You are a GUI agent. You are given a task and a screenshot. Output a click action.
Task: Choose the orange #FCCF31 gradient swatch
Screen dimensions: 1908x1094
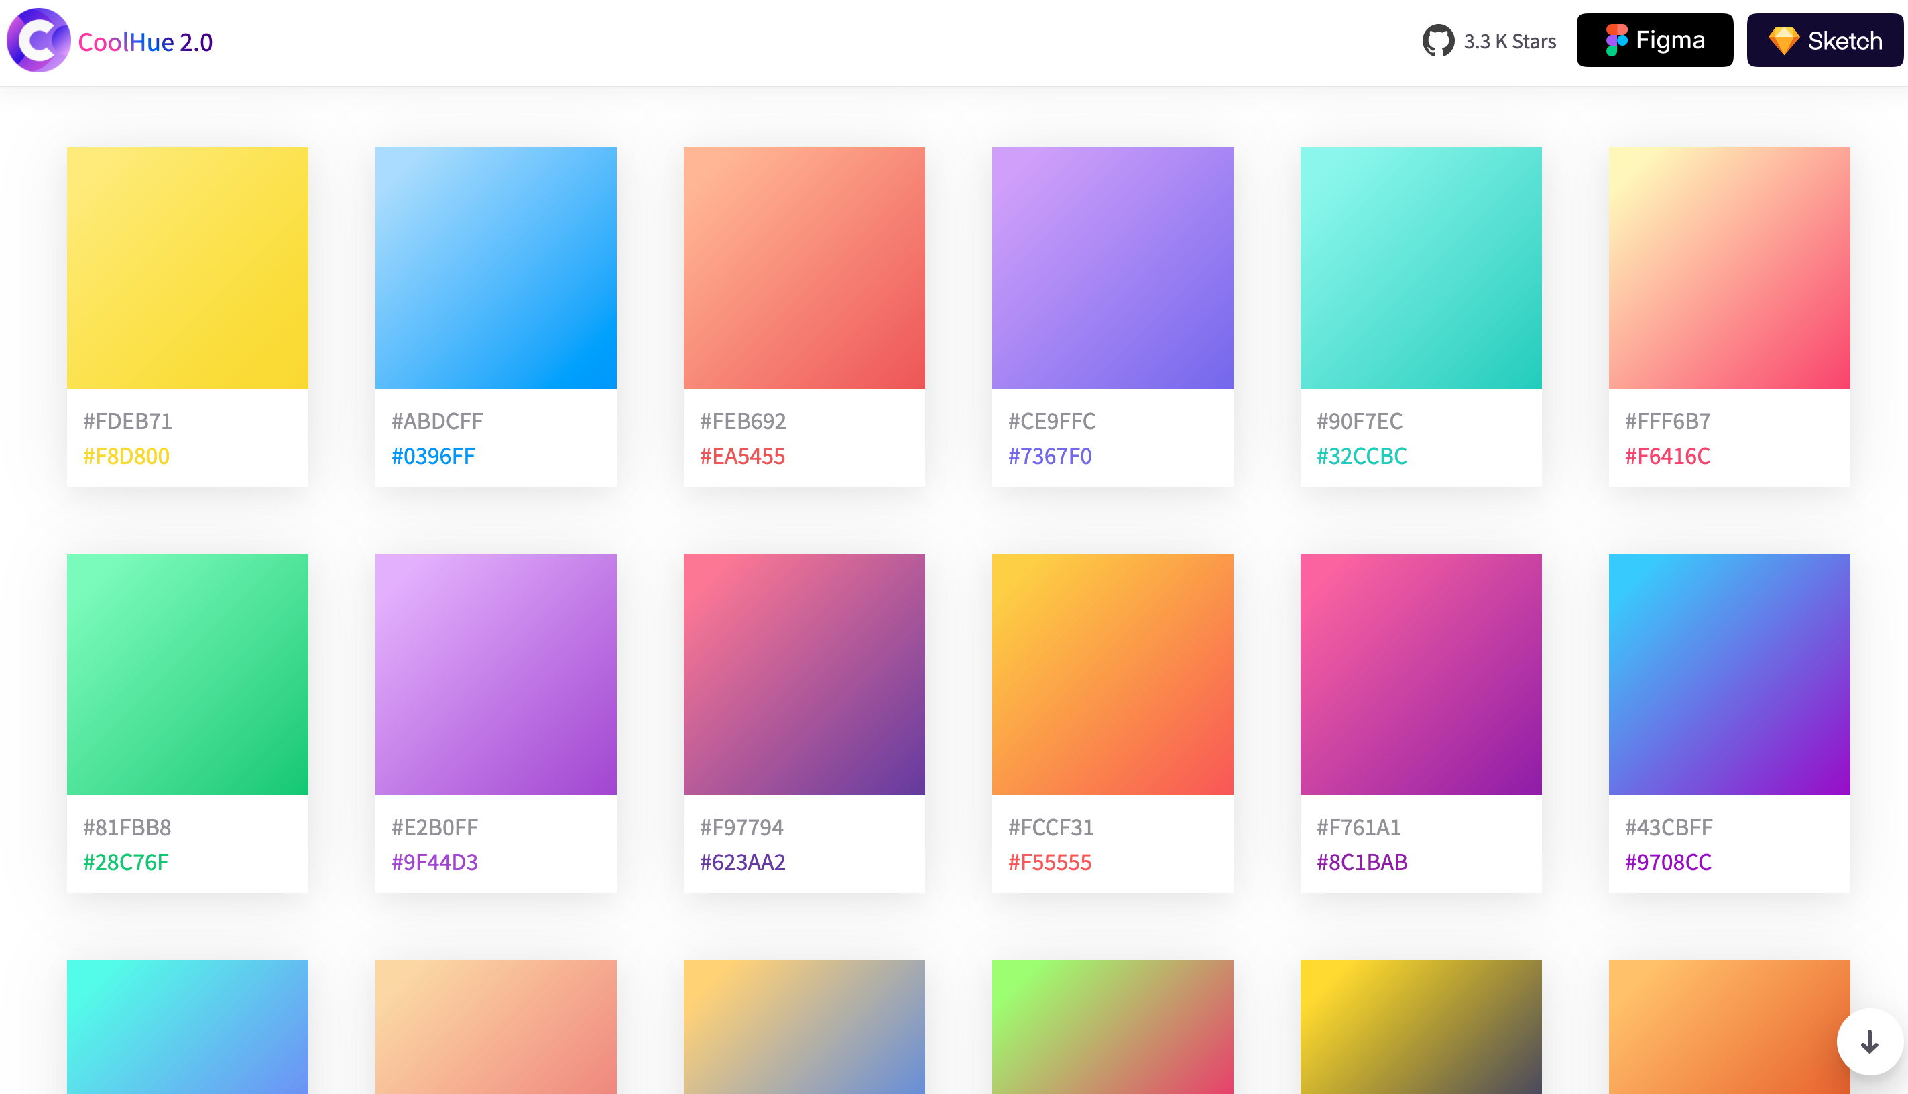[1113, 675]
